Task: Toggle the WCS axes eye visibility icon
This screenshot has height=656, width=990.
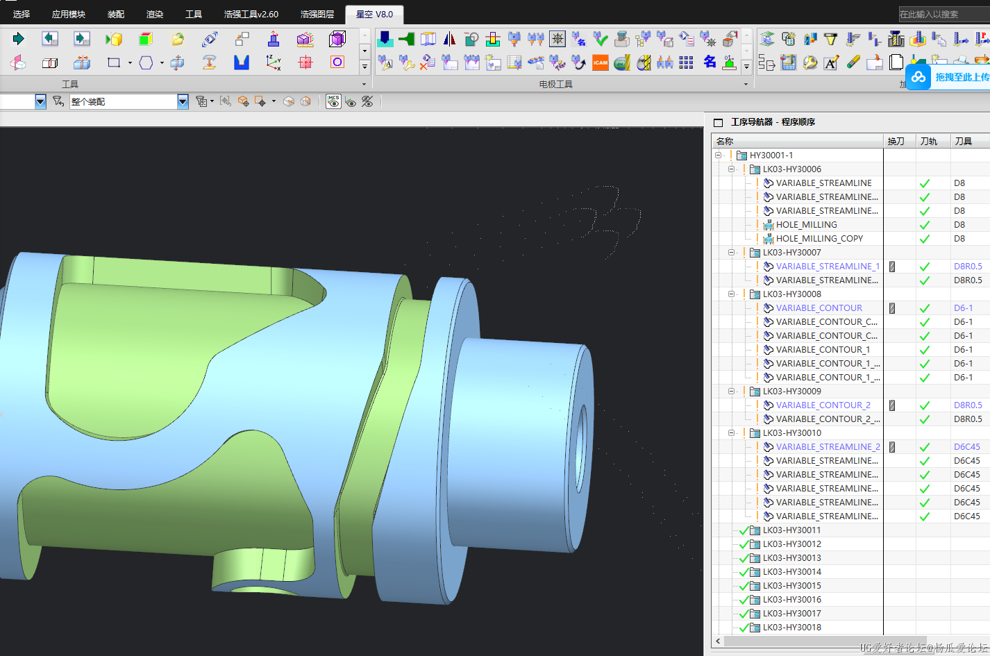Action: coord(351,102)
